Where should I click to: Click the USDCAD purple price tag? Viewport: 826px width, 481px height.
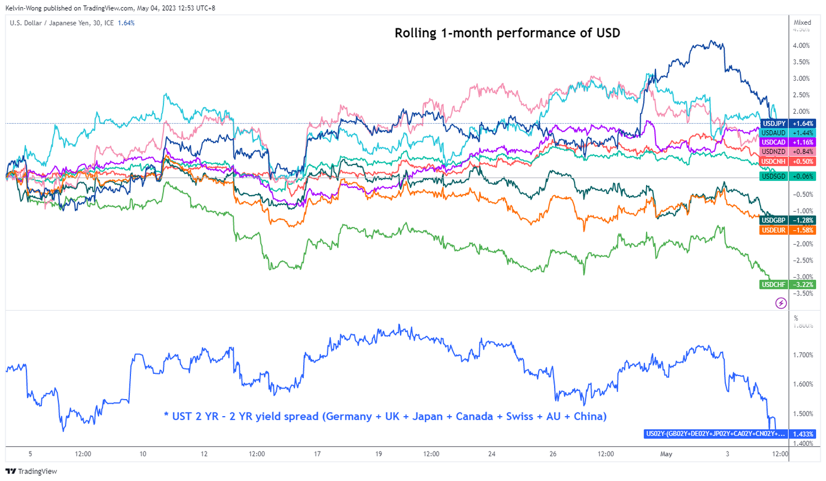pos(788,143)
